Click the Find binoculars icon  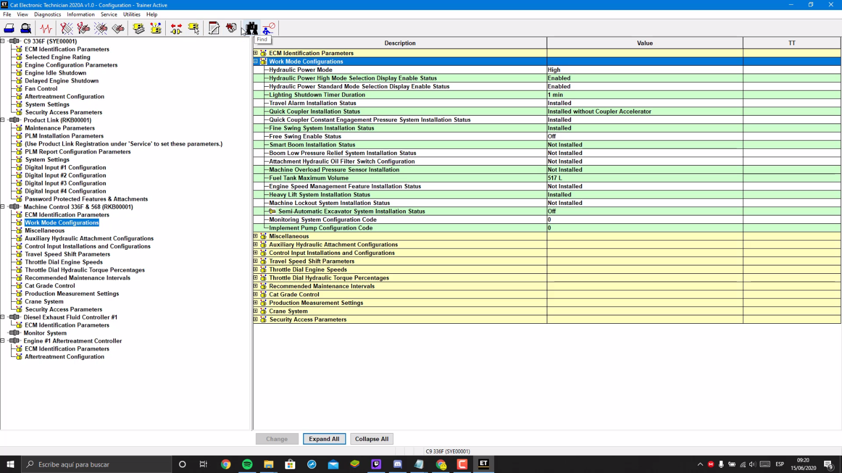[252, 28]
